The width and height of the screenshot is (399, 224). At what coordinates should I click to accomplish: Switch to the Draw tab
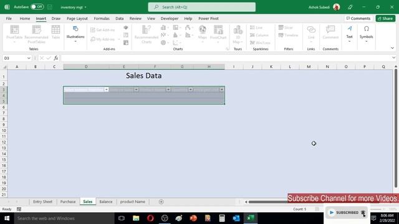pos(56,19)
